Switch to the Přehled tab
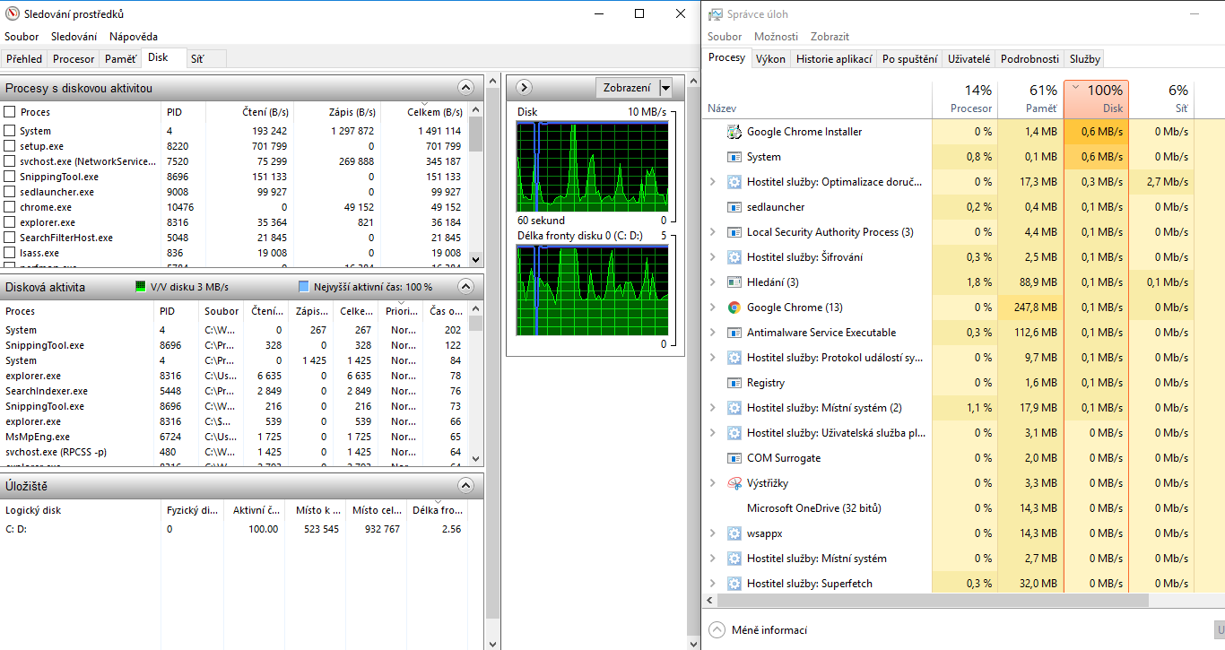1225x650 pixels. (x=24, y=59)
